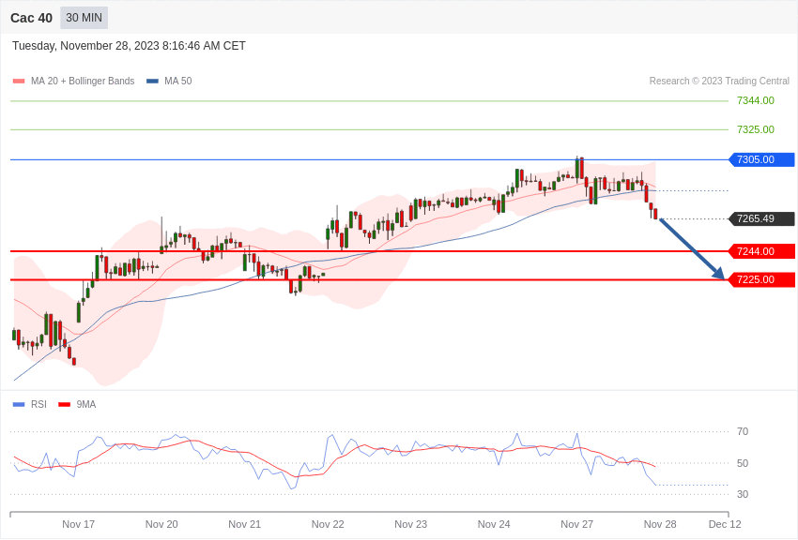Click the RSI 70 level label
Image resolution: width=798 pixels, height=540 pixels.
743,432
